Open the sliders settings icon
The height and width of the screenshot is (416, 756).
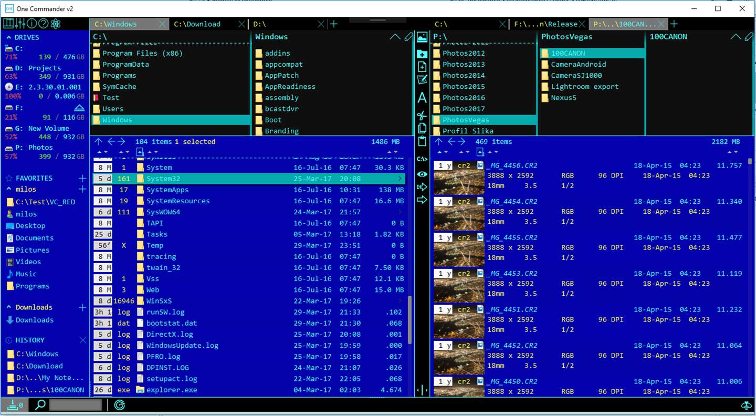[x=20, y=24]
